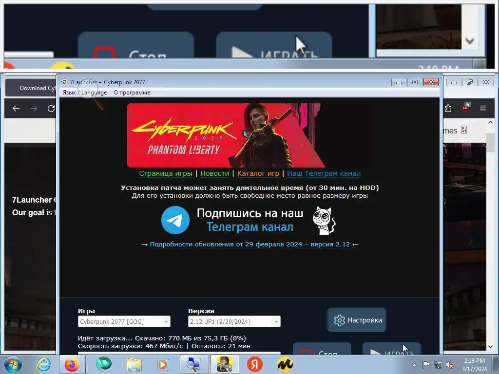Image resolution: width=499 pixels, height=374 pixels.
Task: Open the Firefox extensions puzzle icon
Action: coord(448,108)
